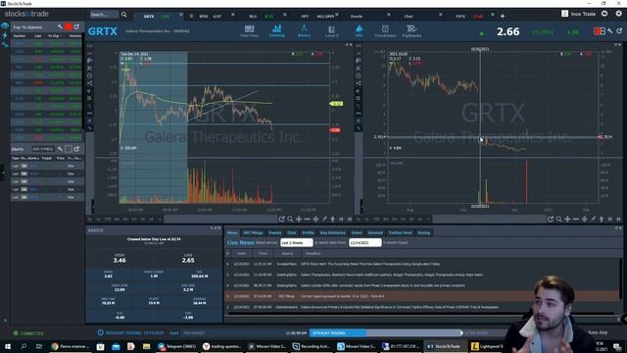Expand the collapsed left sidebar arrow

pyautogui.click(x=2, y=174)
